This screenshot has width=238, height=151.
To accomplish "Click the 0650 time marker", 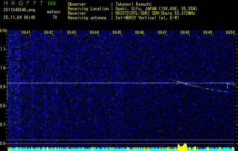I will click(x=230, y=33).
